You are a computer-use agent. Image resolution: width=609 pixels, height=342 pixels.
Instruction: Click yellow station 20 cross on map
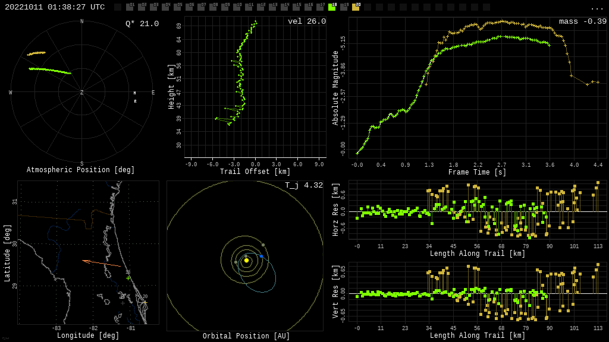coord(145,302)
